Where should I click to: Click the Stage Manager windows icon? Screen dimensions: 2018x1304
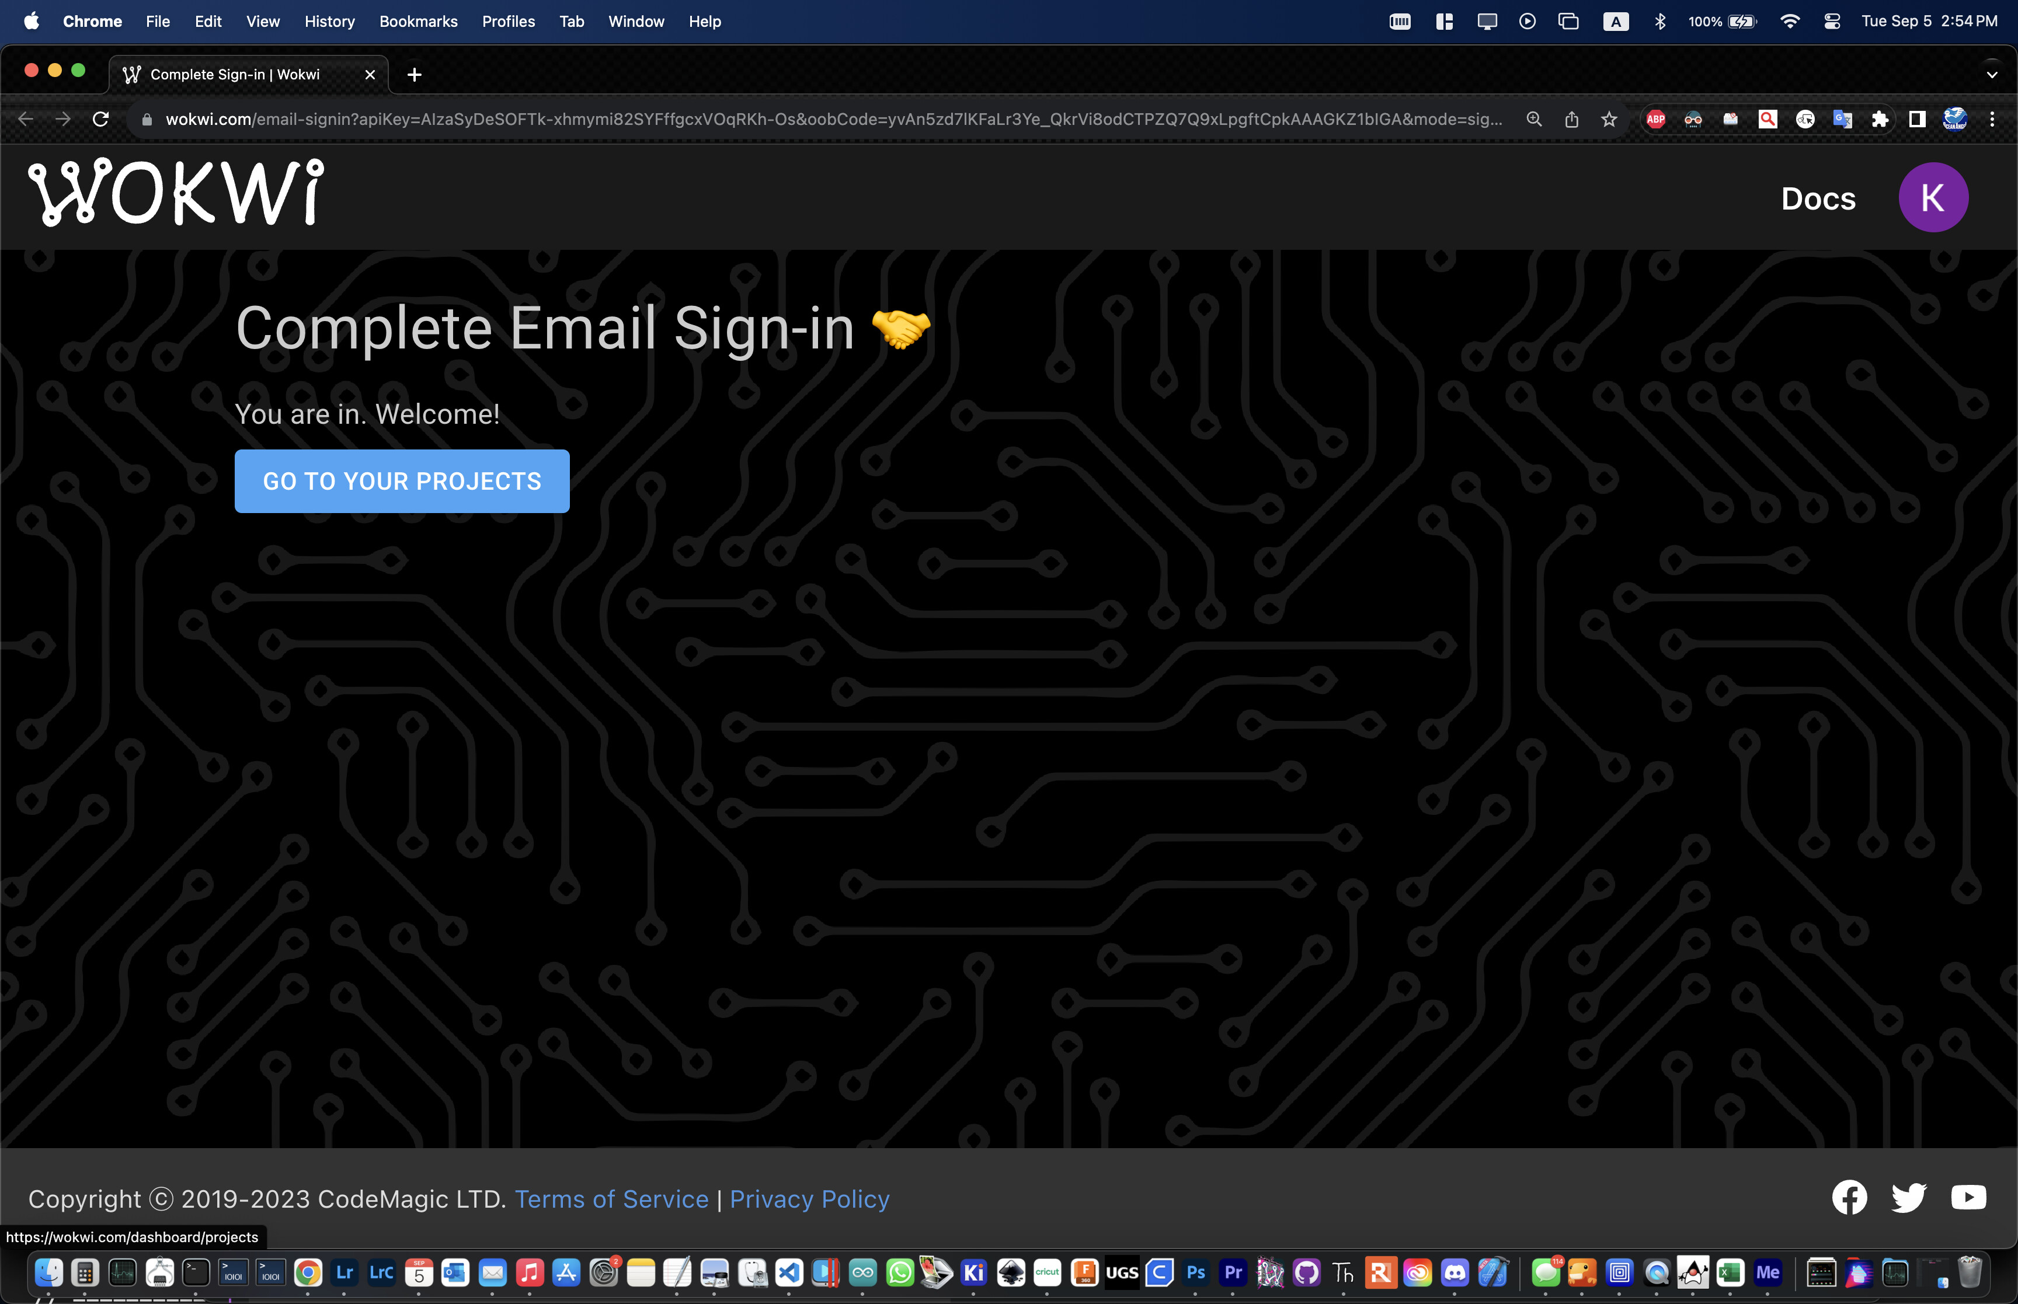pos(1568,21)
